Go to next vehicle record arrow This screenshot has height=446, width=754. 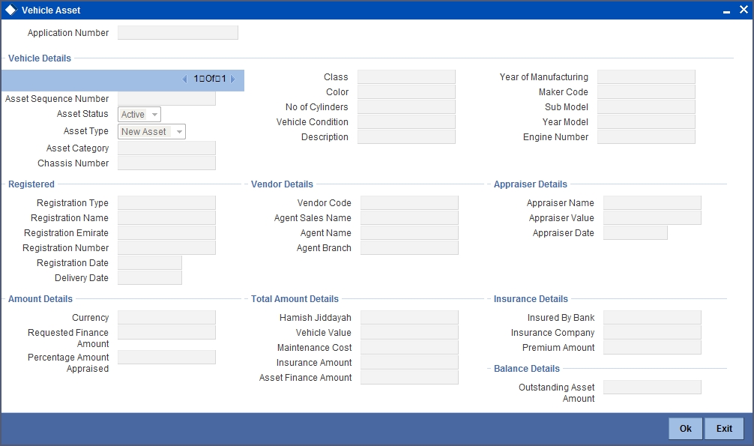(x=233, y=79)
